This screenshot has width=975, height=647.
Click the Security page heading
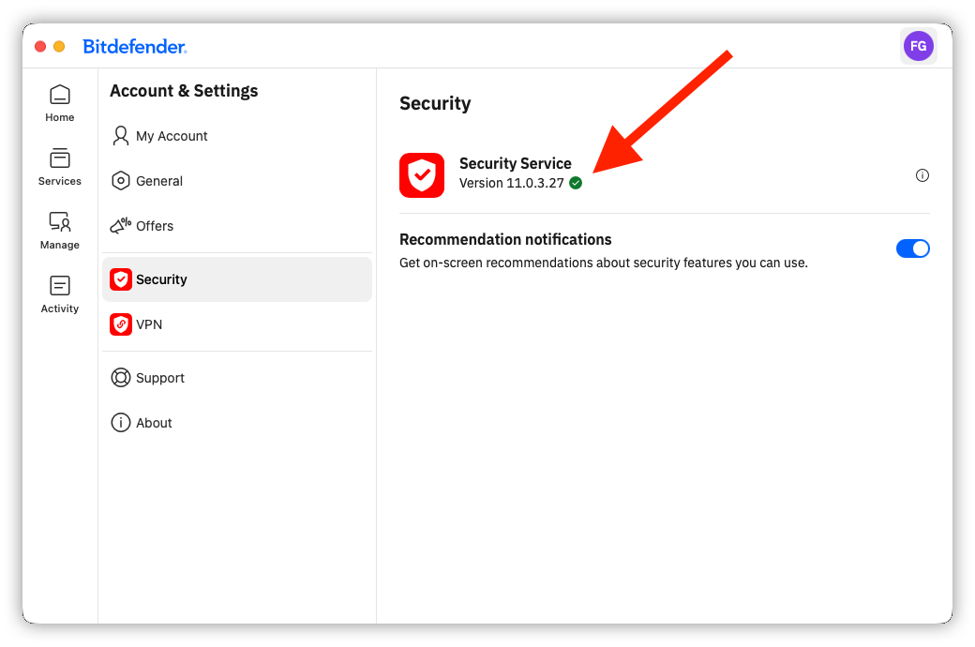[x=435, y=103]
